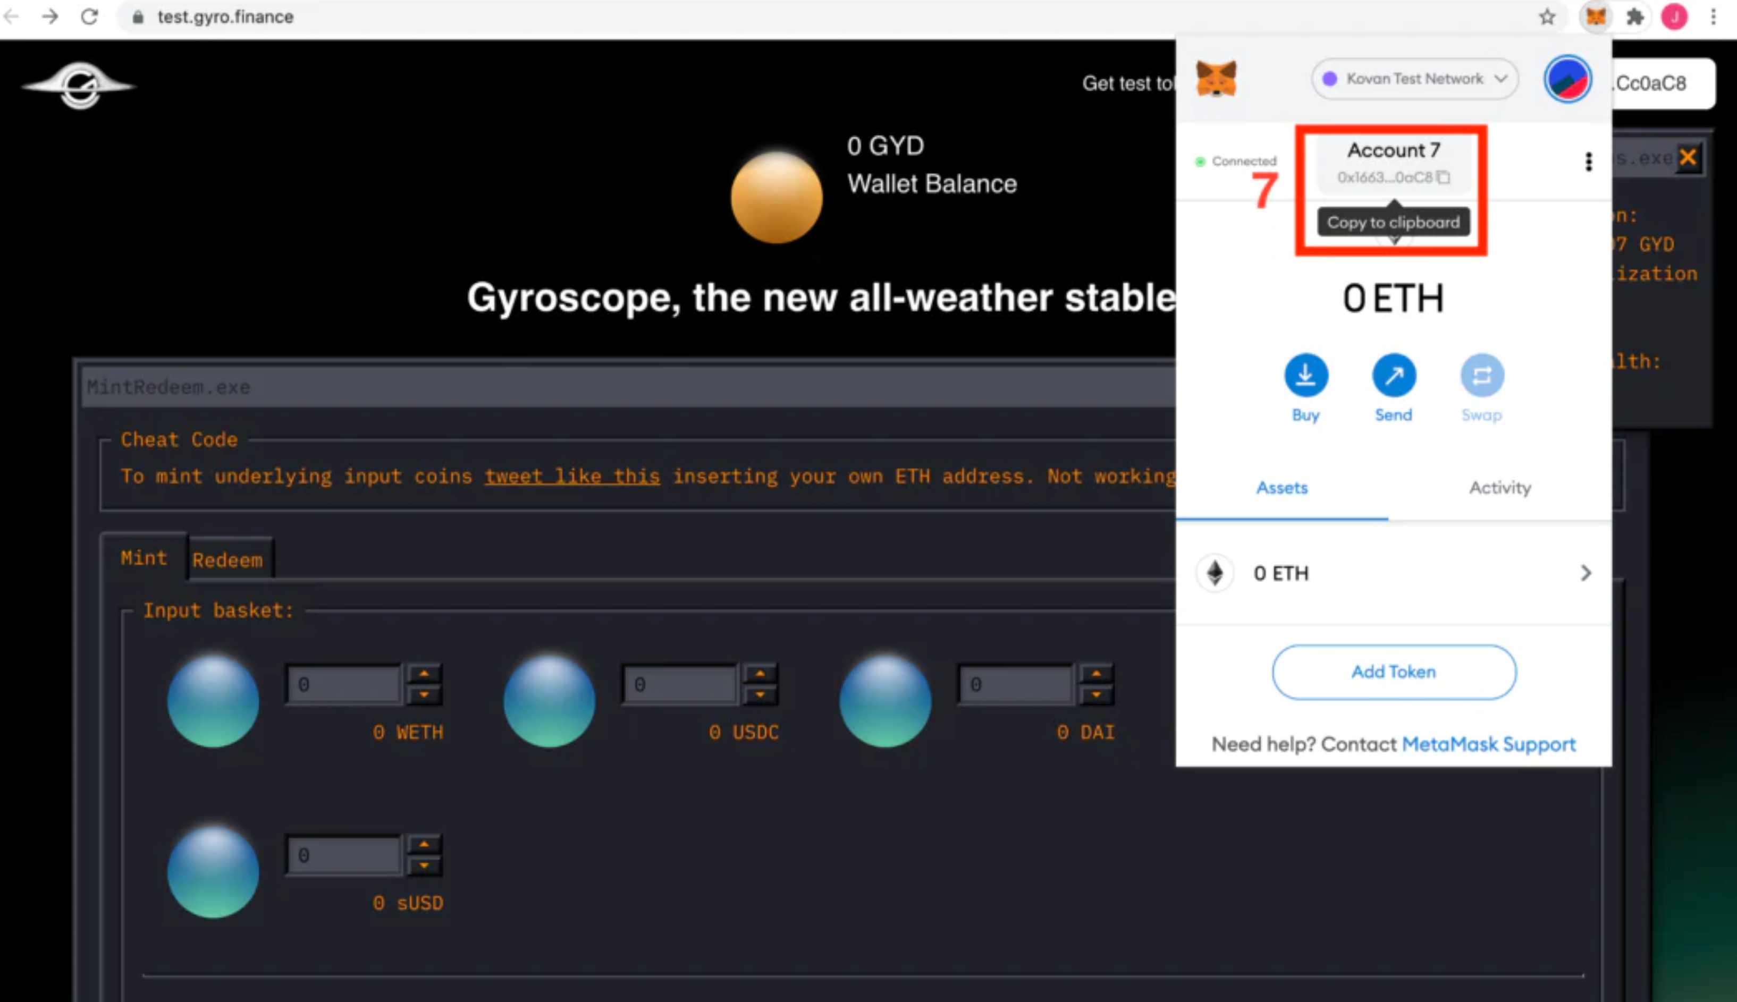Click the Add Token button
This screenshot has width=1737, height=1002.
(x=1394, y=672)
